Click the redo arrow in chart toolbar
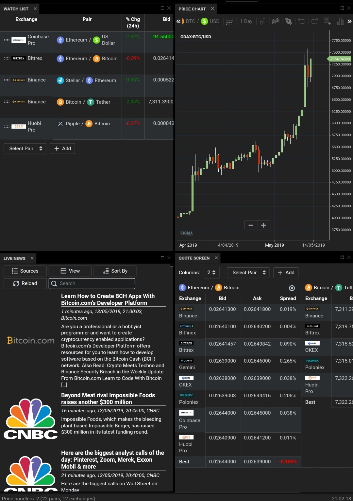The height and width of the screenshot is (501, 353). (x=314, y=21)
